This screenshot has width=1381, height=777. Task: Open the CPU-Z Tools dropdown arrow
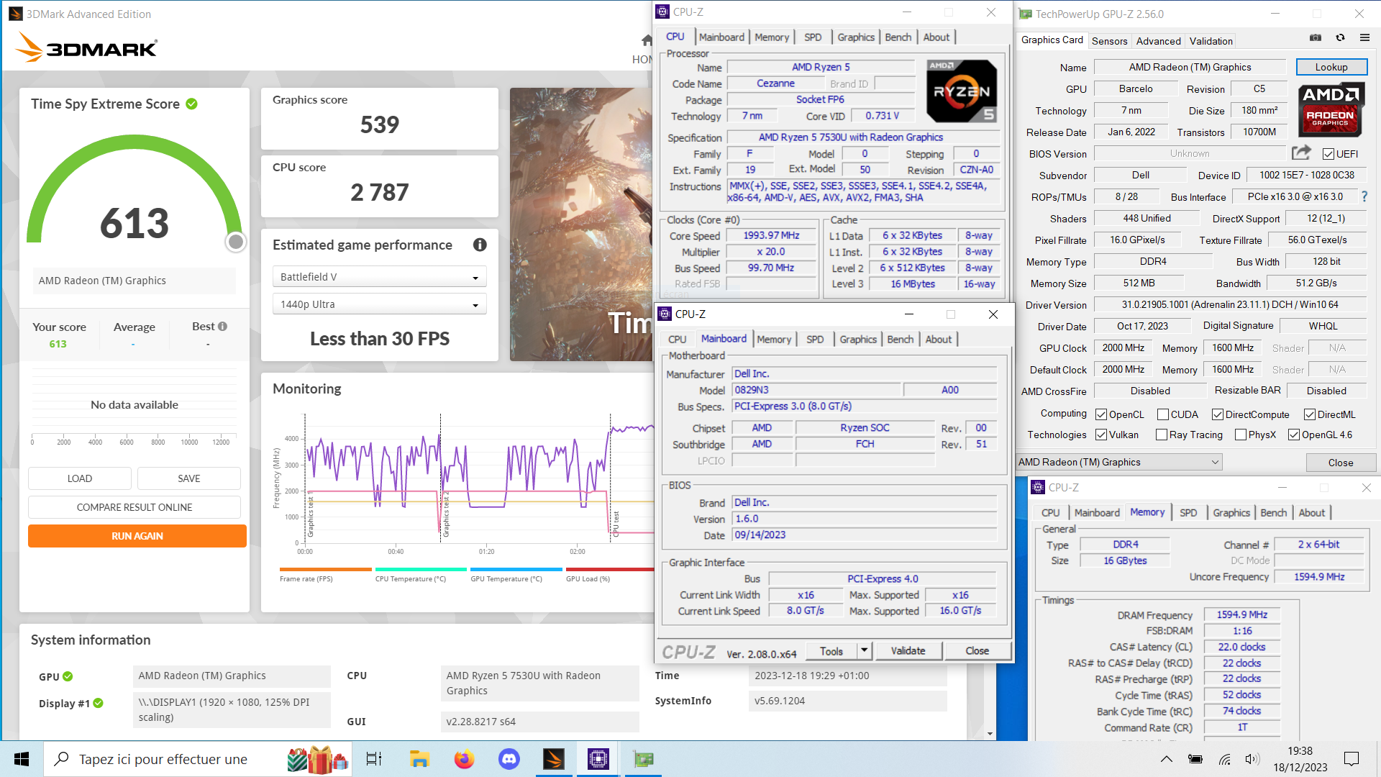click(865, 651)
